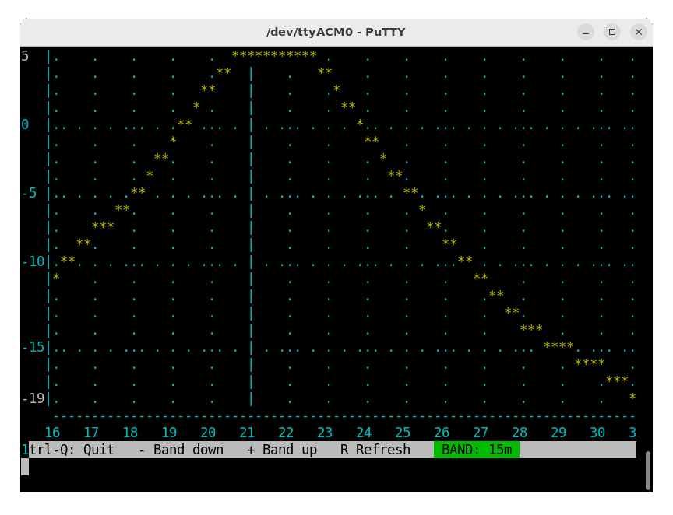Close the PuTTY terminal window

point(638,32)
